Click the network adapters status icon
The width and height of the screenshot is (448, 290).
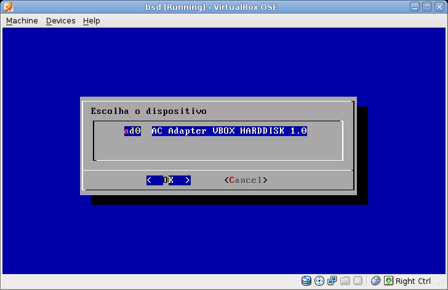pyautogui.click(x=332, y=281)
